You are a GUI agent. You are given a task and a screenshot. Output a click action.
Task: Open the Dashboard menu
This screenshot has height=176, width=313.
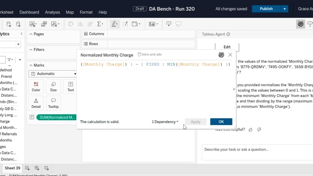point(29,12)
